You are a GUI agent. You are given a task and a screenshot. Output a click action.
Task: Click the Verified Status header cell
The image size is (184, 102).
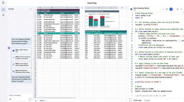point(122,33)
